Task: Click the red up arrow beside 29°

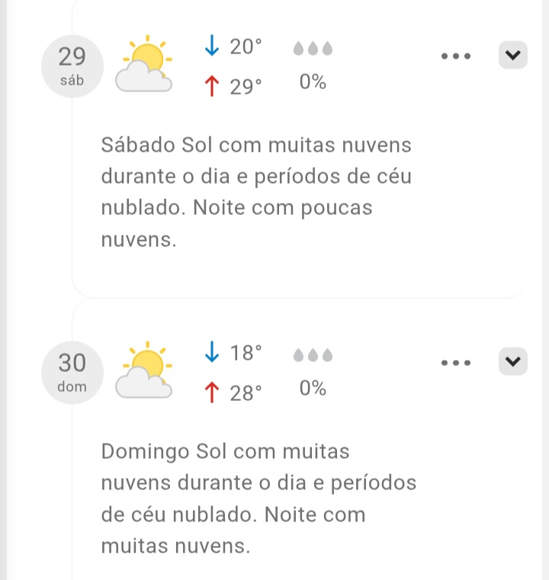Action: (x=211, y=87)
